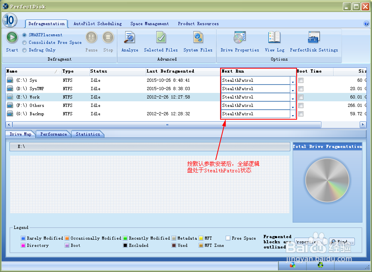Sort by the Type column header
This screenshot has width=372, height=272.
coord(75,71)
